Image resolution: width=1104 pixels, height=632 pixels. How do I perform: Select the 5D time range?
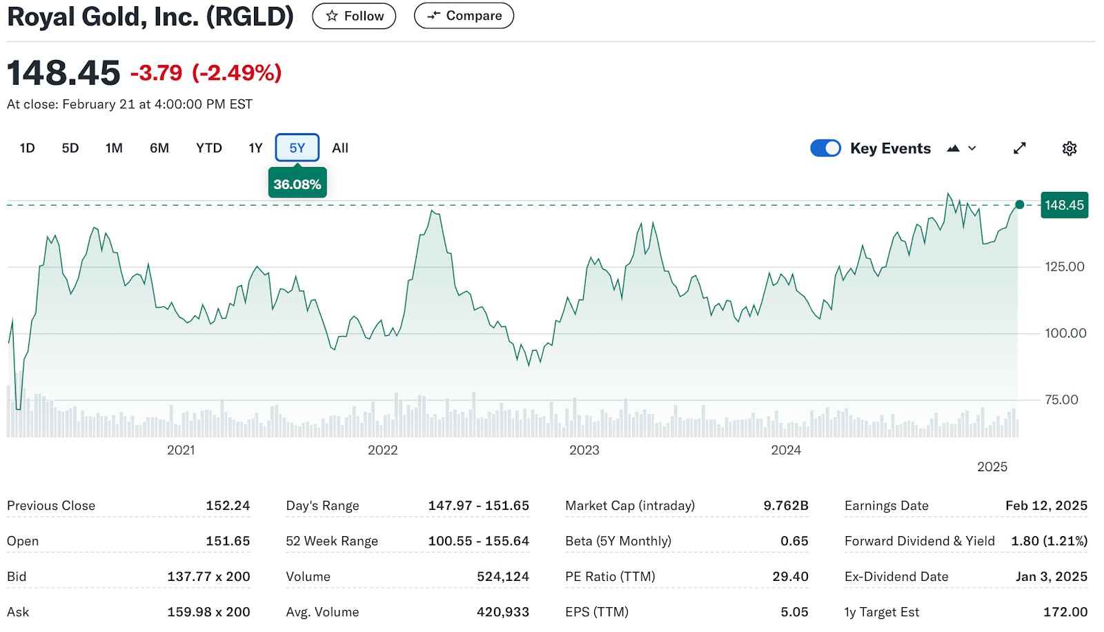coord(70,148)
